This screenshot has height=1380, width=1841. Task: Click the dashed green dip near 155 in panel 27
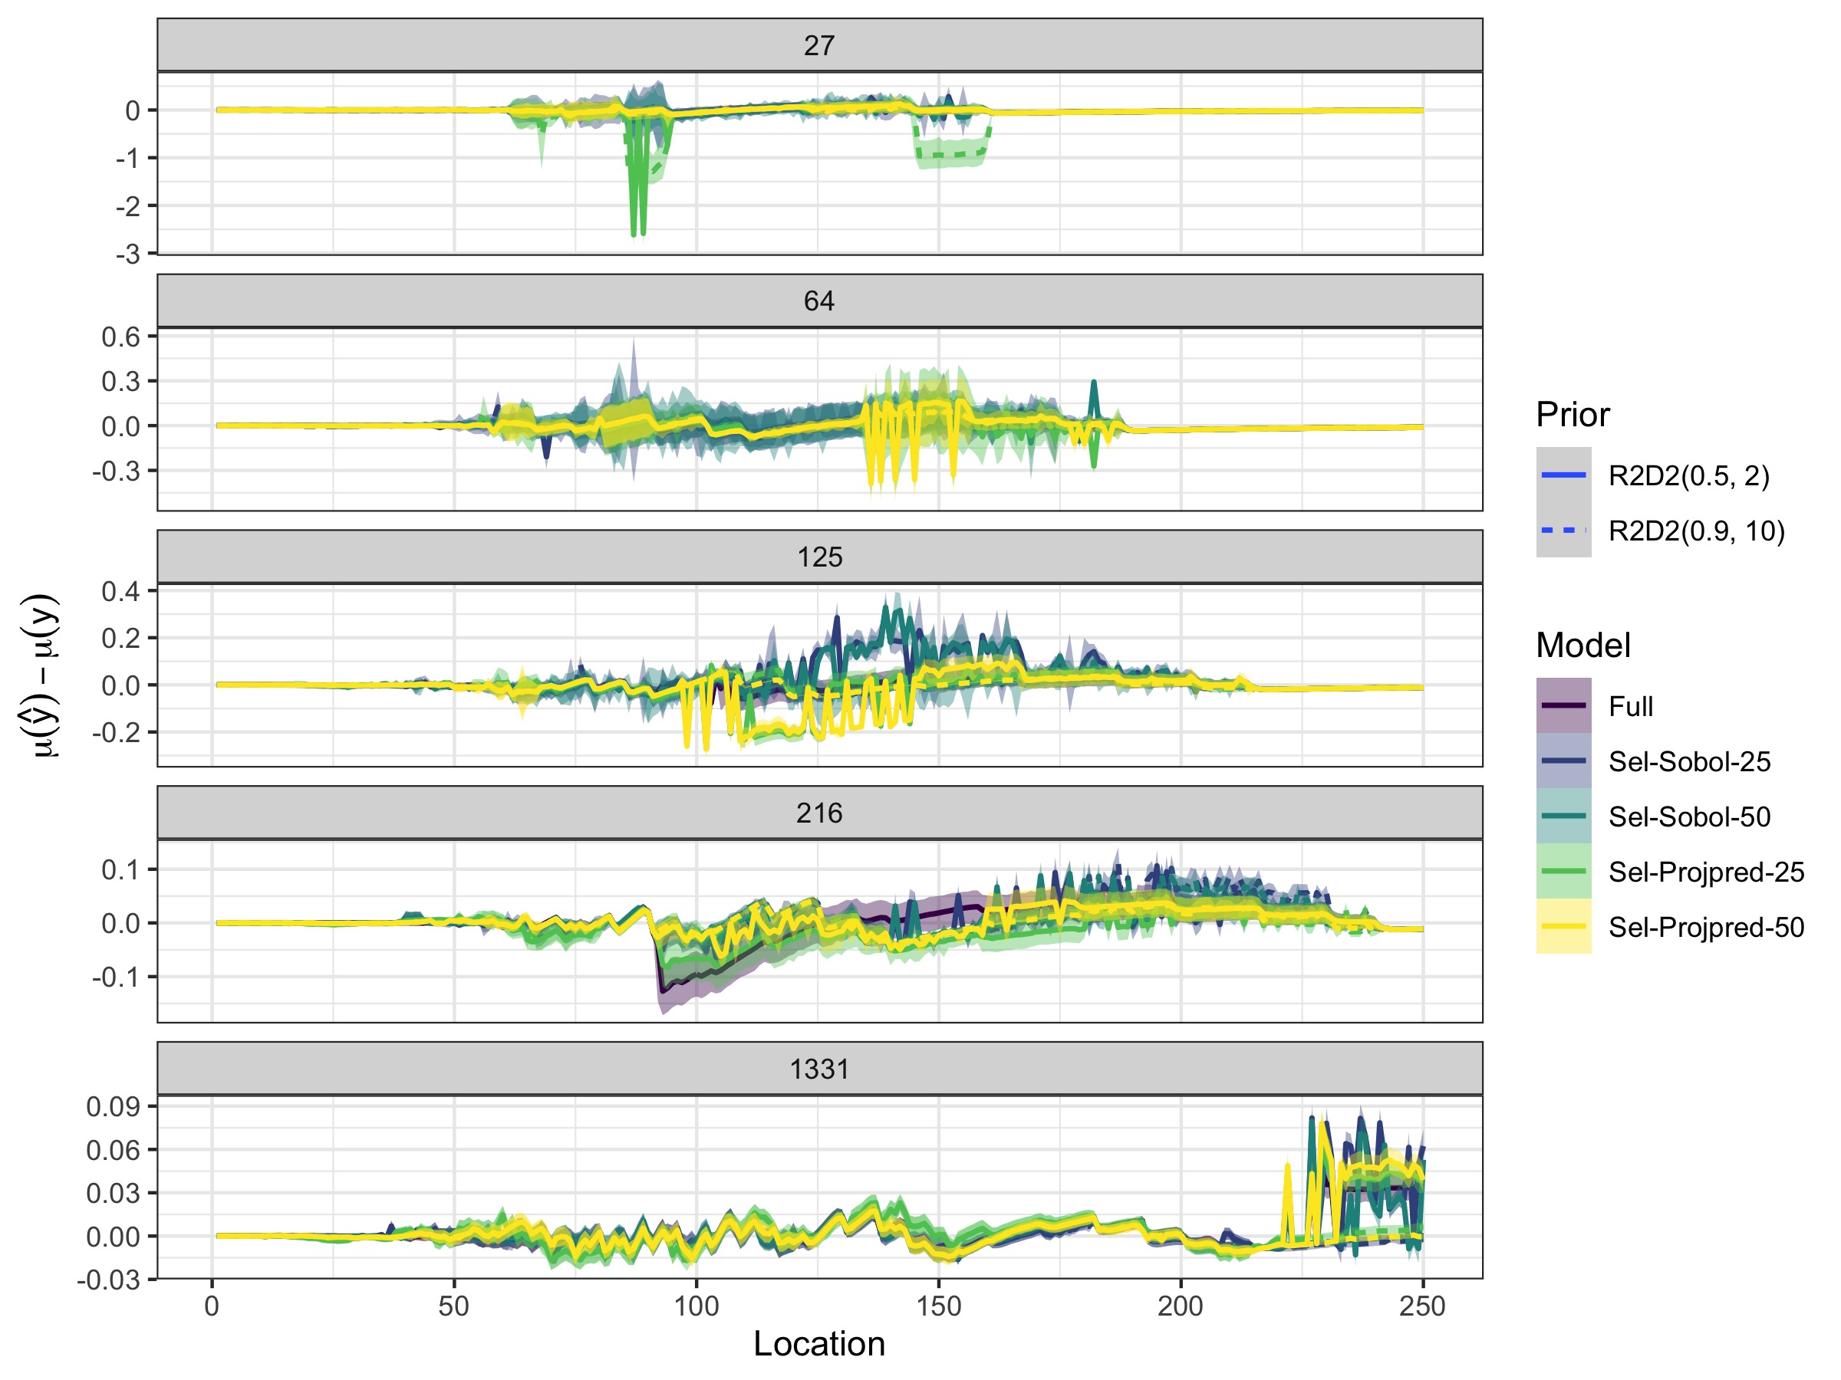952,153
